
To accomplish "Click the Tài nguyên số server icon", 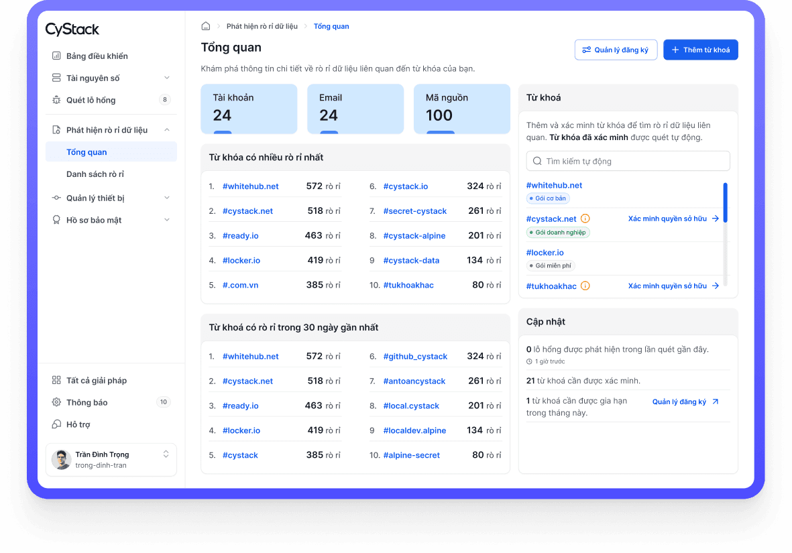I will point(56,78).
